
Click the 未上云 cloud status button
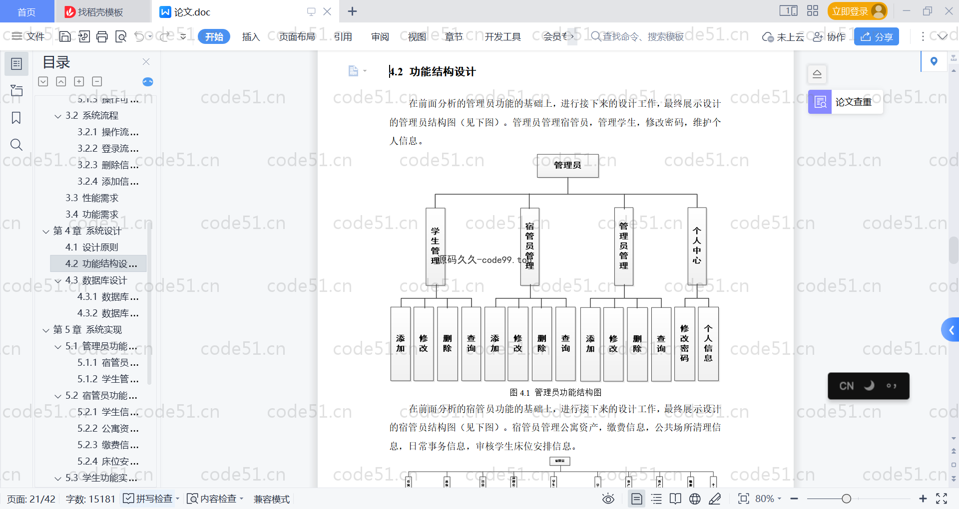(783, 36)
